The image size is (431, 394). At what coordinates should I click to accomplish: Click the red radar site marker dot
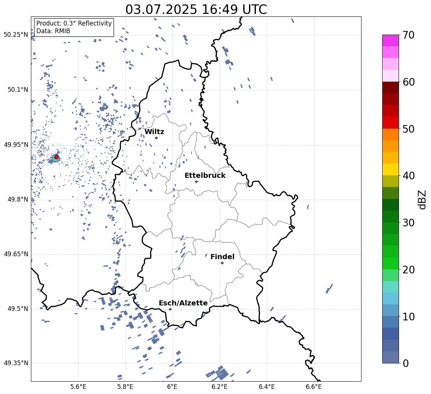coord(56,157)
